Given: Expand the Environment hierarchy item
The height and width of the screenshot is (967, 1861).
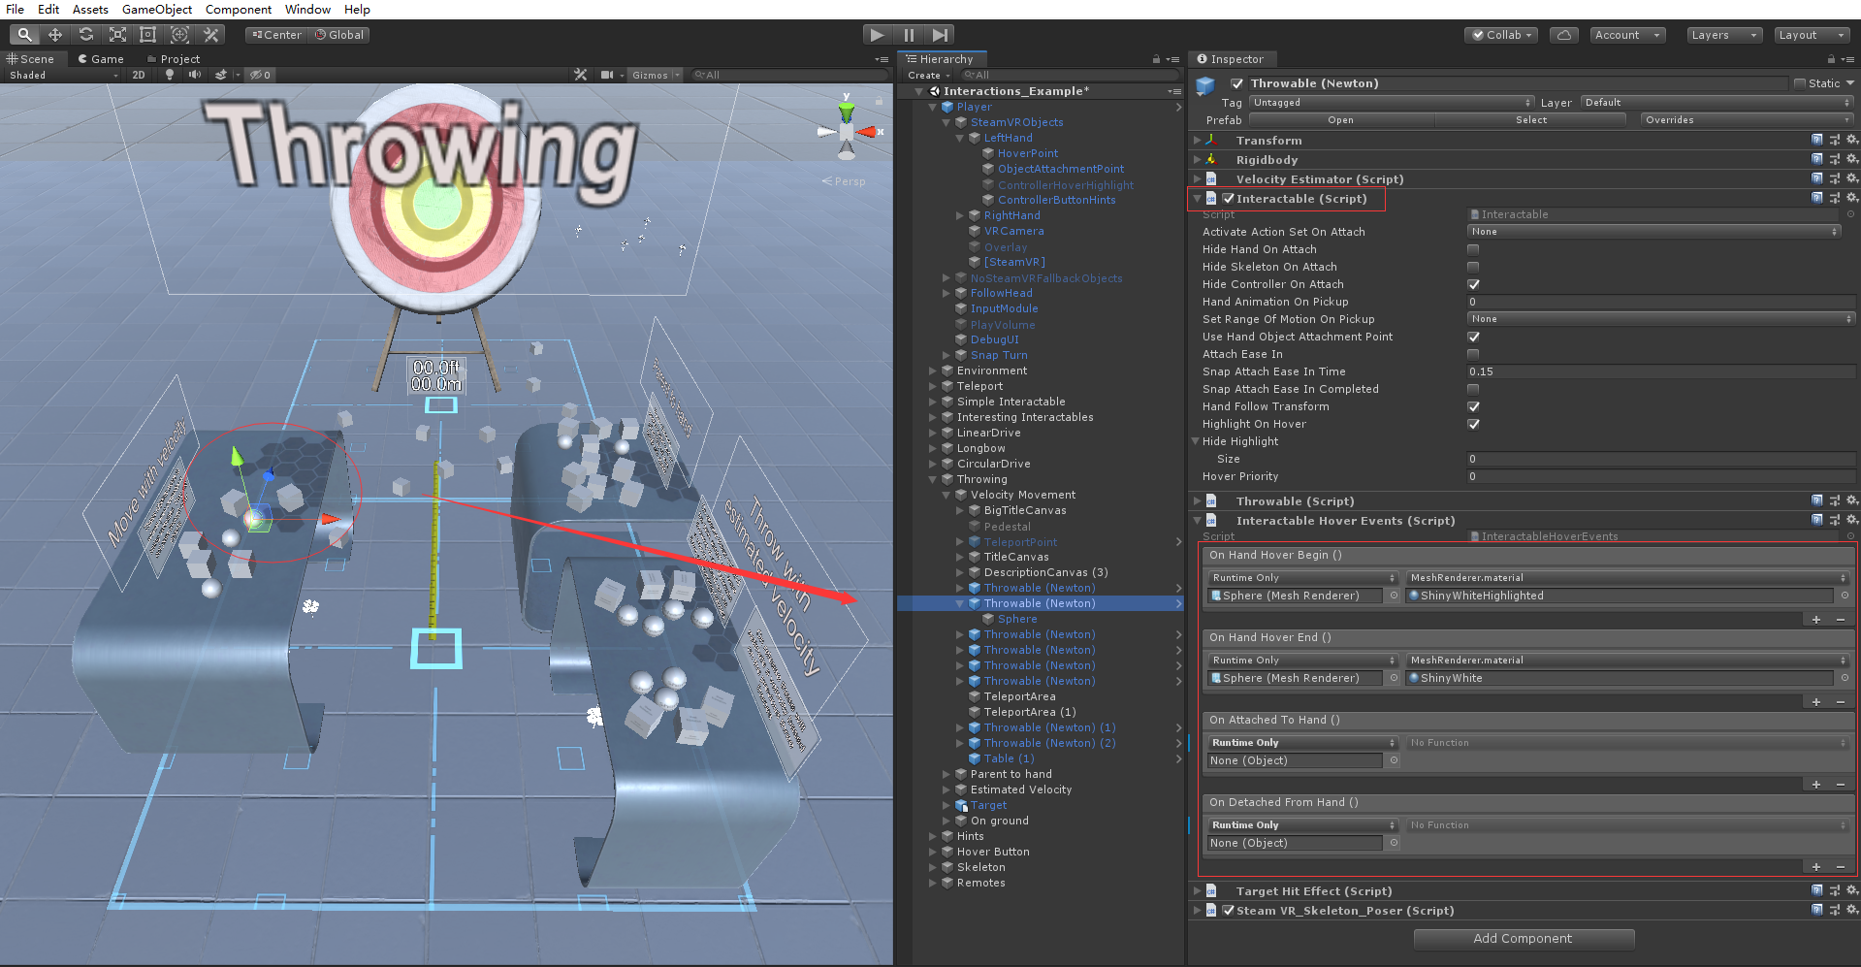Looking at the screenshot, I should (933, 371).
